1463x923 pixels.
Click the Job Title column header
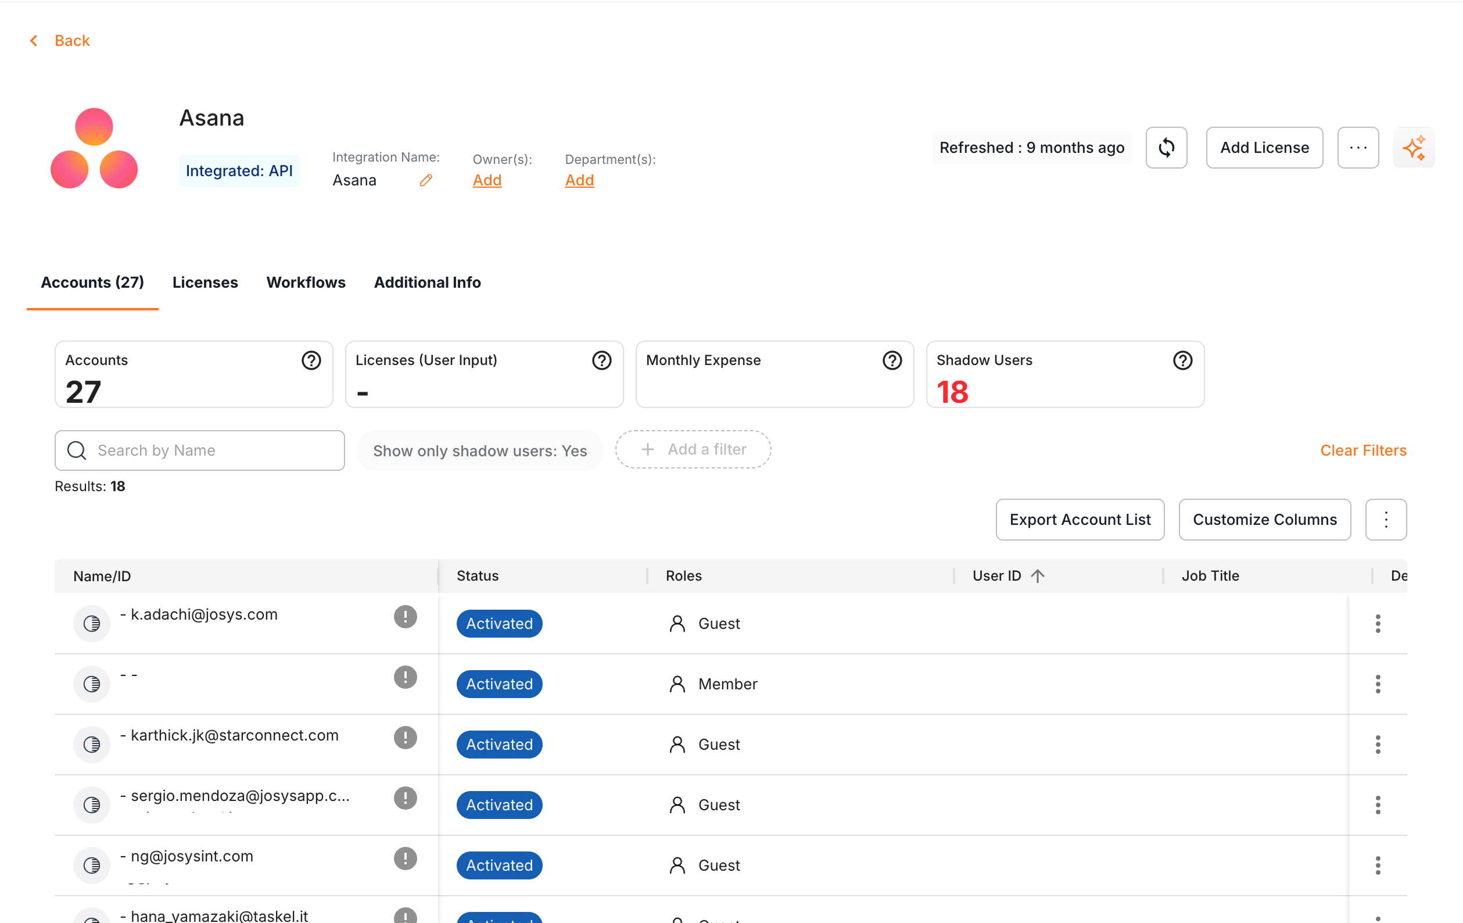[x=1210, y=576]
